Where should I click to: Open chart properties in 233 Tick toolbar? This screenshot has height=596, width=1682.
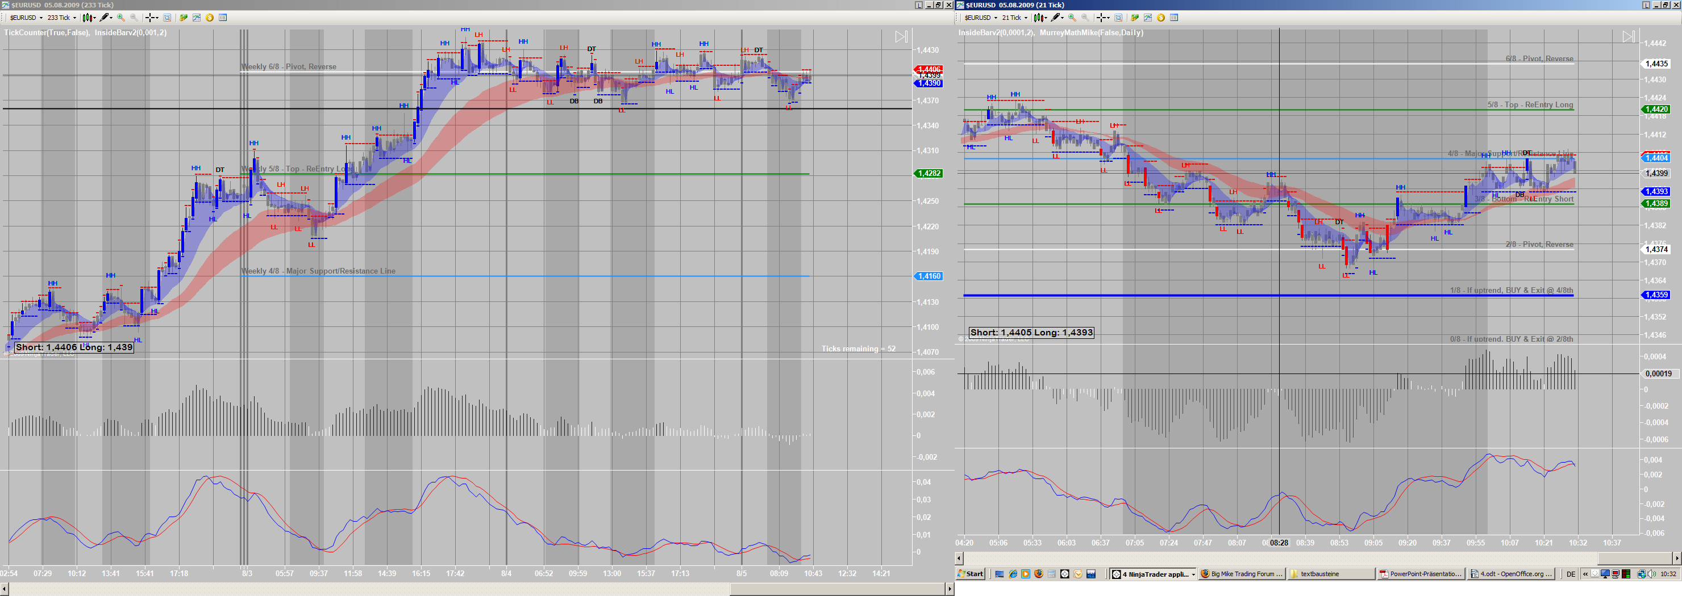pyautogui.click(x=223, y=18)
